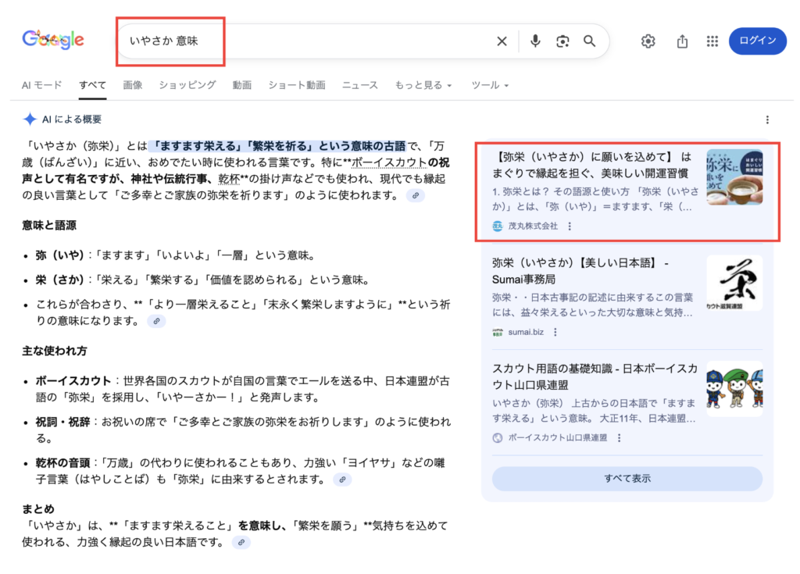Viewport: 800px width, 574px height.
Task: Click the 茂丸 sake cup thumbnail
Action: point(734,177)
